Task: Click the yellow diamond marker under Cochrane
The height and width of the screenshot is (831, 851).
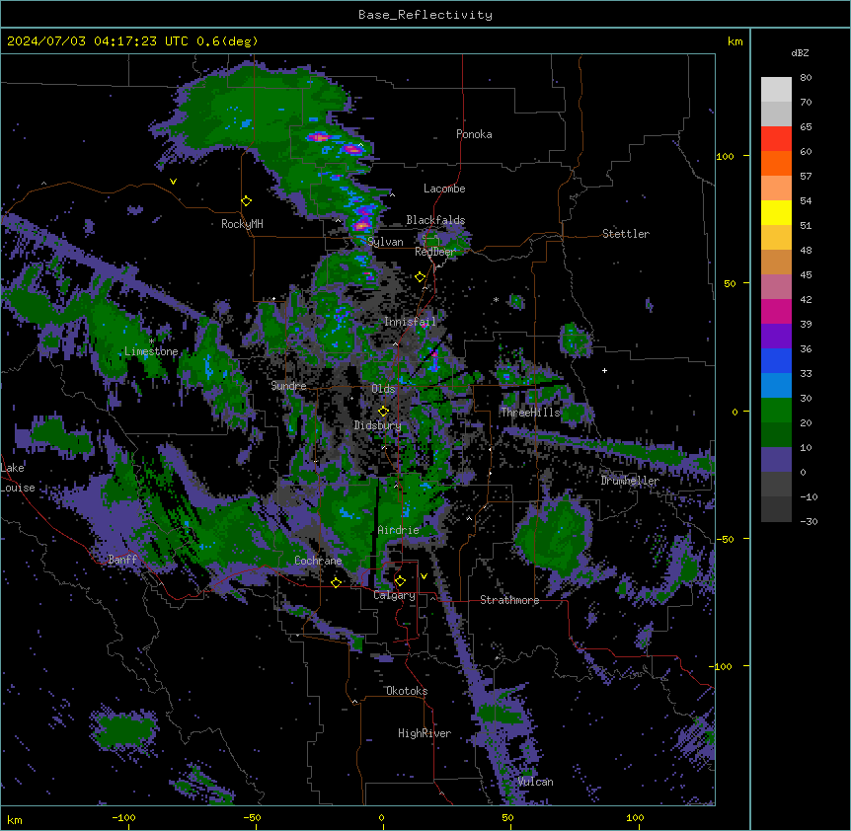Action: point(336,582)
